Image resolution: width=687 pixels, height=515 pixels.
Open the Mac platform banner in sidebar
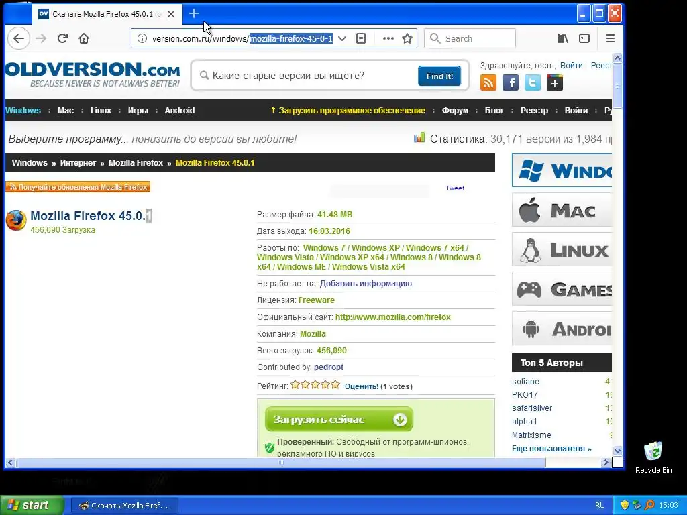point(562,210)
